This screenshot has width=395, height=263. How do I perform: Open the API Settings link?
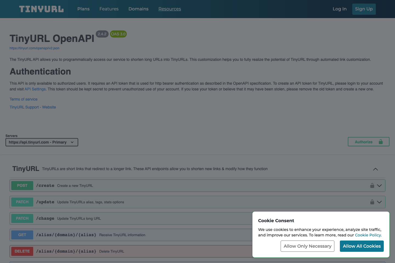35,89
